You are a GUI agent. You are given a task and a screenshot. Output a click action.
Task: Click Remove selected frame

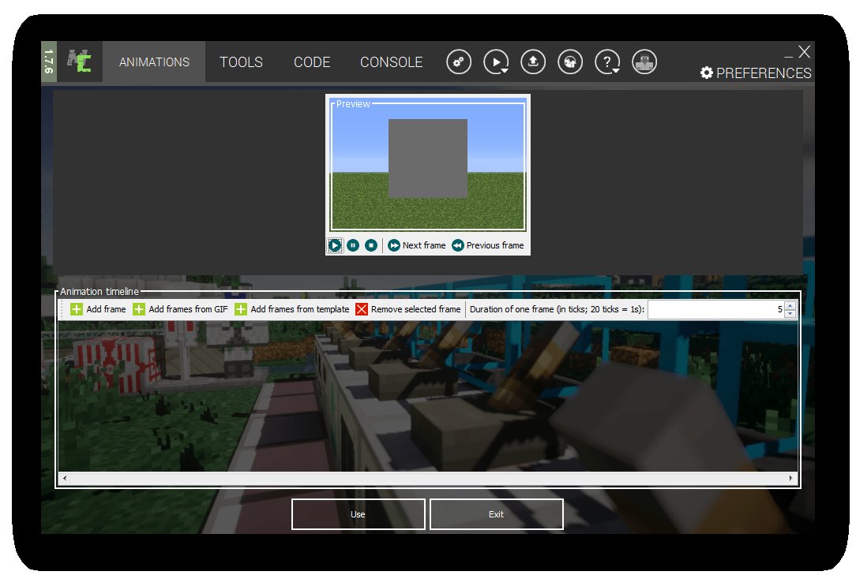tap(408, 309)
